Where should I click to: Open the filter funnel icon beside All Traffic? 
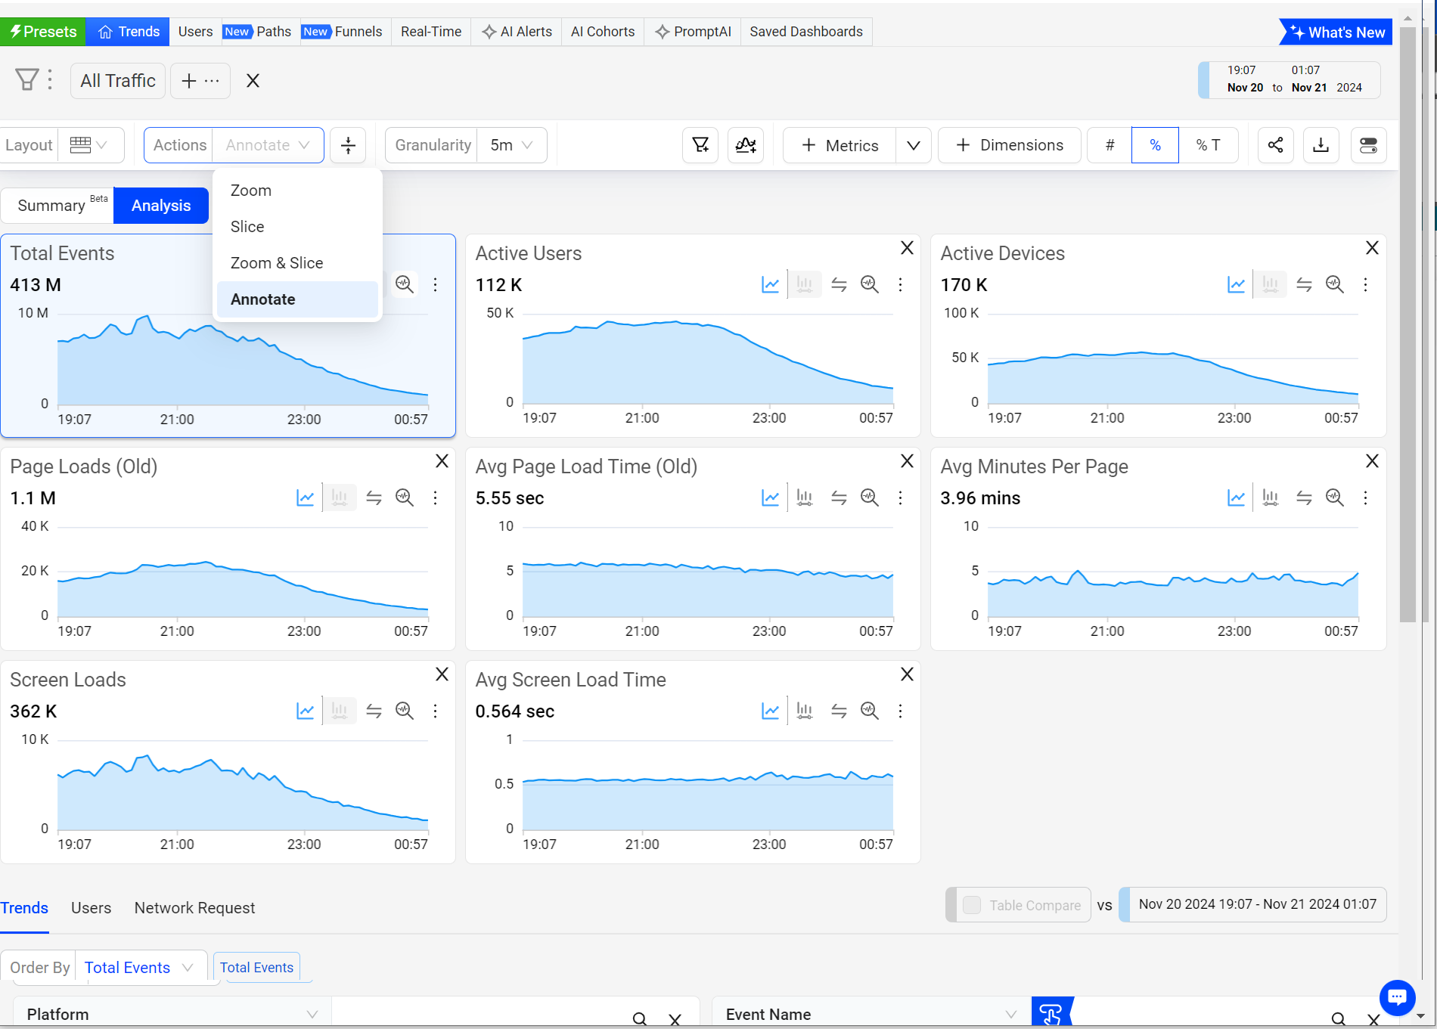[26, 80]
